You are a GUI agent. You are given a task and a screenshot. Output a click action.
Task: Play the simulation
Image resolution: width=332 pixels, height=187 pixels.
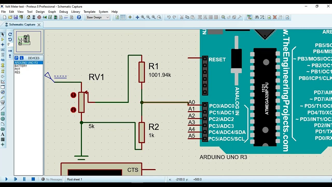coord(6,179)
